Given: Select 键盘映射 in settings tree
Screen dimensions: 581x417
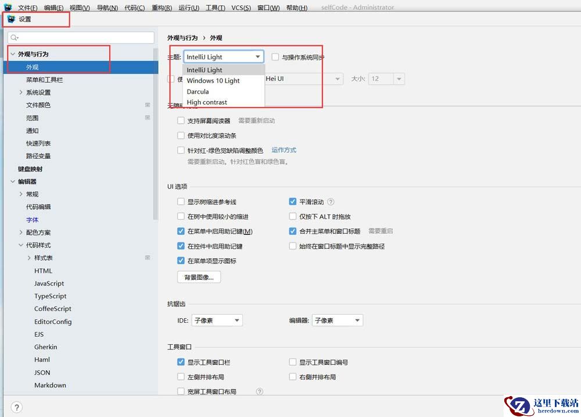Looking at the screenshot, I should 30,169.
